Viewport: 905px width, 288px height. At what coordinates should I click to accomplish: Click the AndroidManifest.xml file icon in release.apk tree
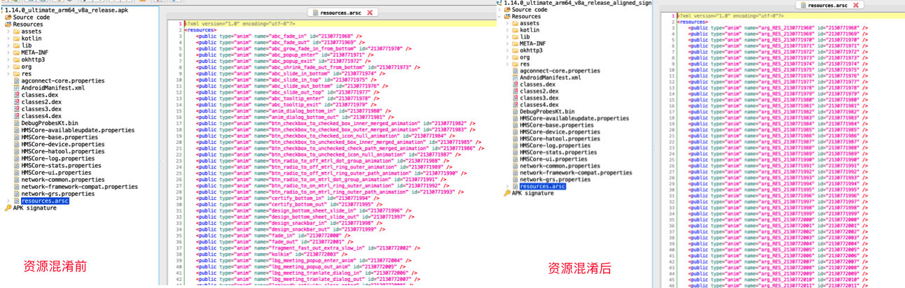coord(16,88)
